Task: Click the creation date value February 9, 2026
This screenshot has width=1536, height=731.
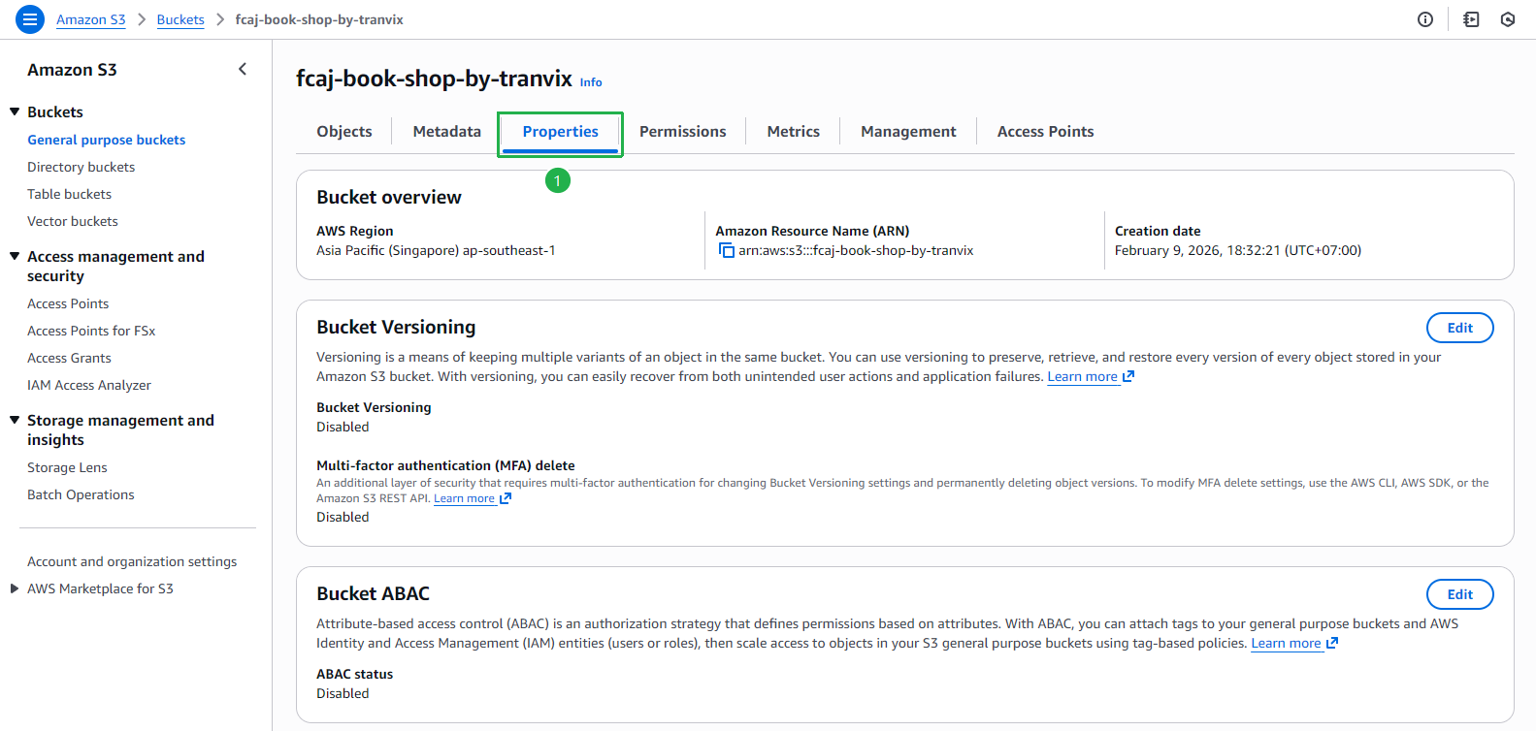Action: [1238, 250]
